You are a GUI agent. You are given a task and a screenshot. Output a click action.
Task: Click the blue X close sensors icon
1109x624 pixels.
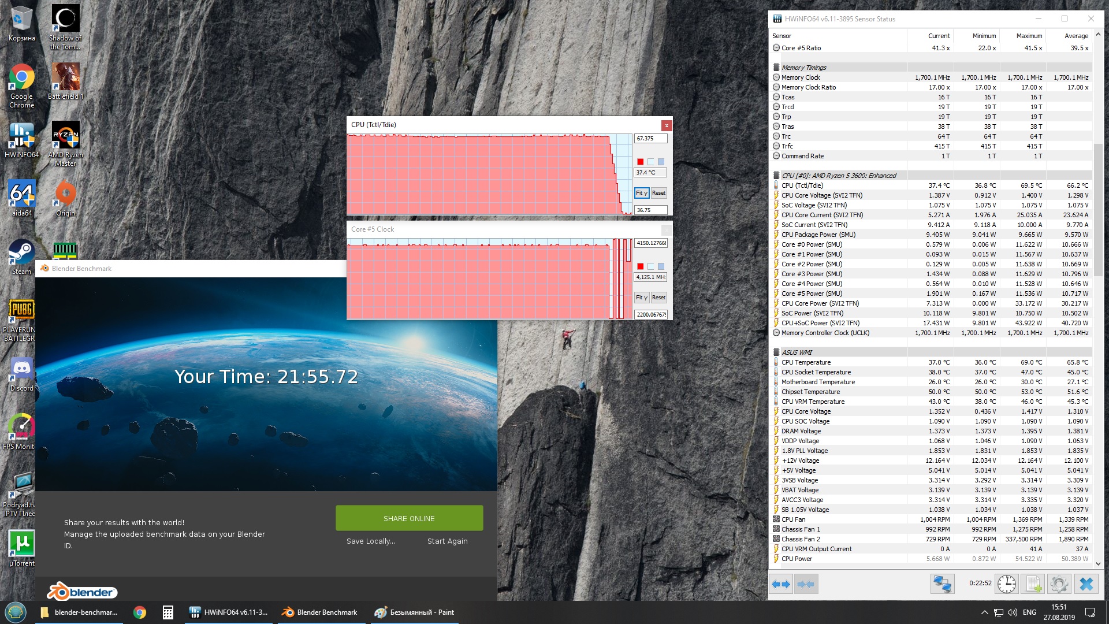pos(1086,584)
